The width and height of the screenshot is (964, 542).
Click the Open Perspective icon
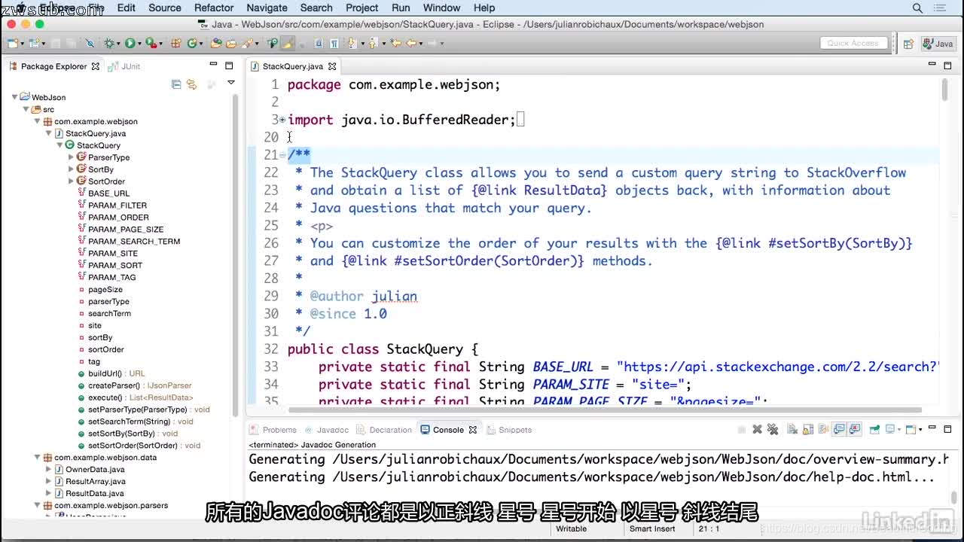[x=908, y=44]
